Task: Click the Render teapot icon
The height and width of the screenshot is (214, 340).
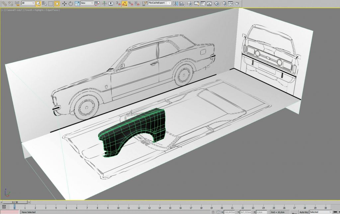Action: (x=237, y=3)
